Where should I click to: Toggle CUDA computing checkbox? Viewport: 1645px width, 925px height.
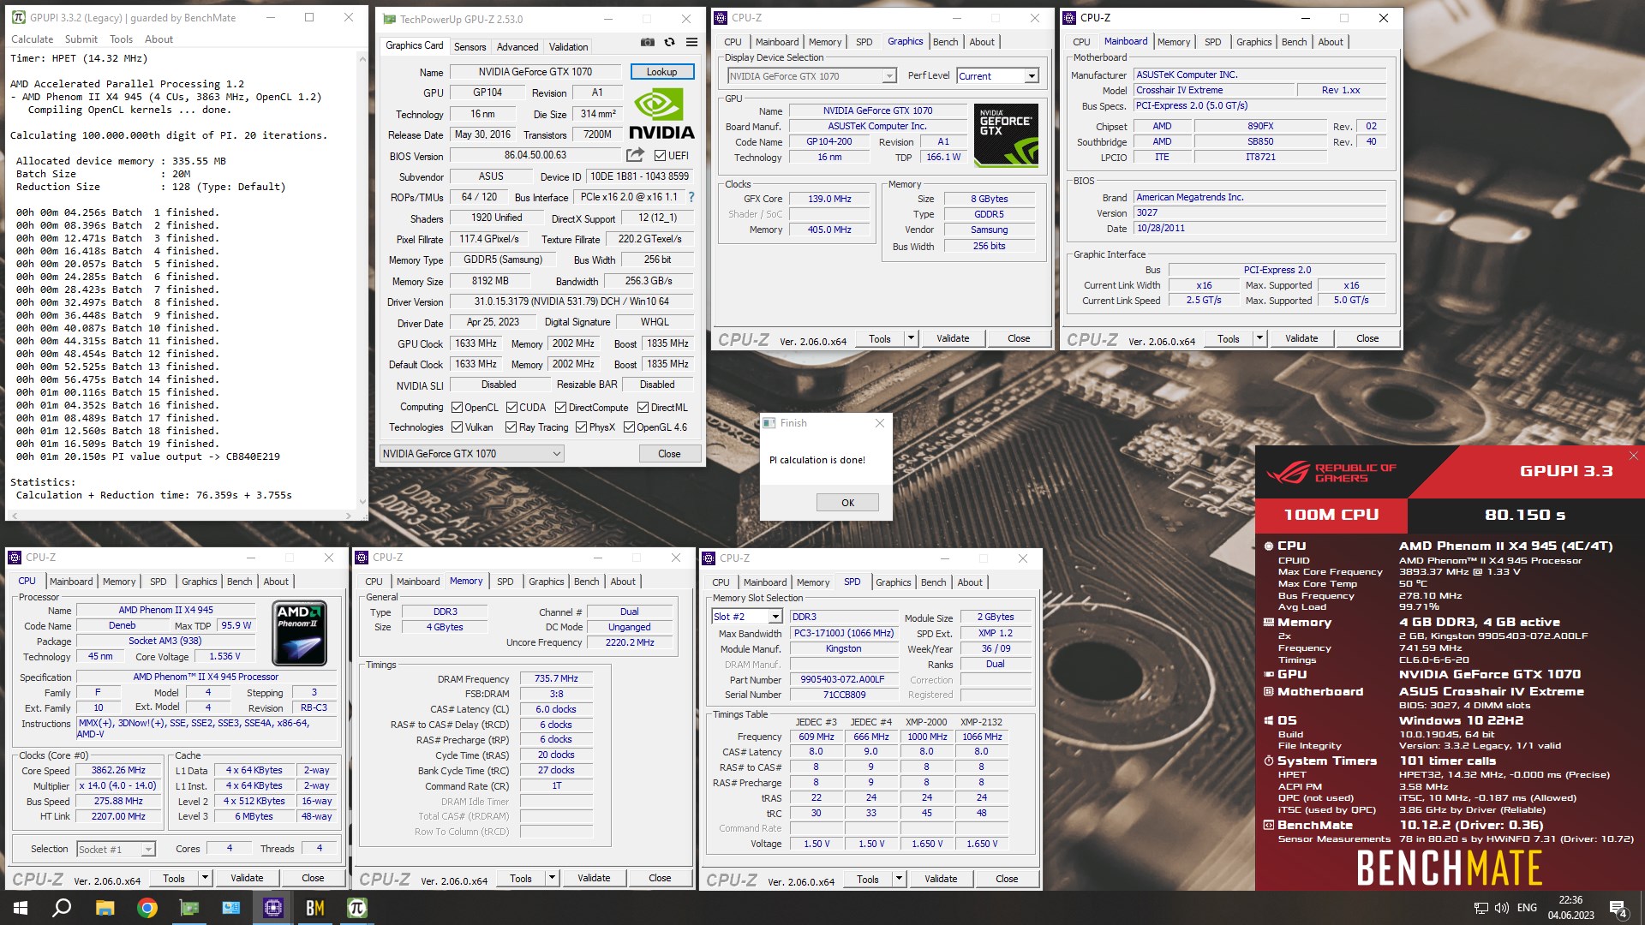pyautogui.click(x=511, y=408)
